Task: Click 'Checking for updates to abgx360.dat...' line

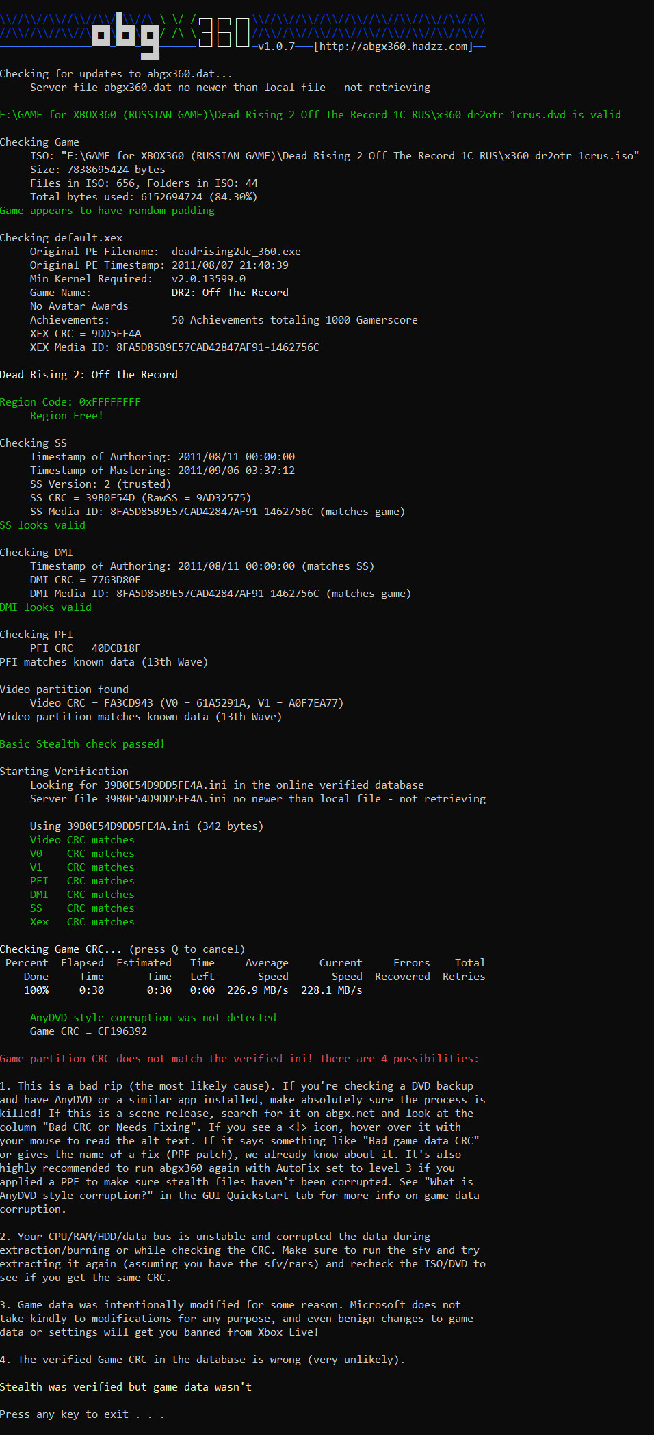Action: tap(116, 74)
